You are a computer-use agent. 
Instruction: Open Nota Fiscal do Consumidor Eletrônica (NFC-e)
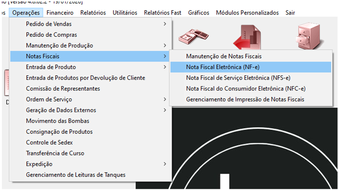[245, 89]
